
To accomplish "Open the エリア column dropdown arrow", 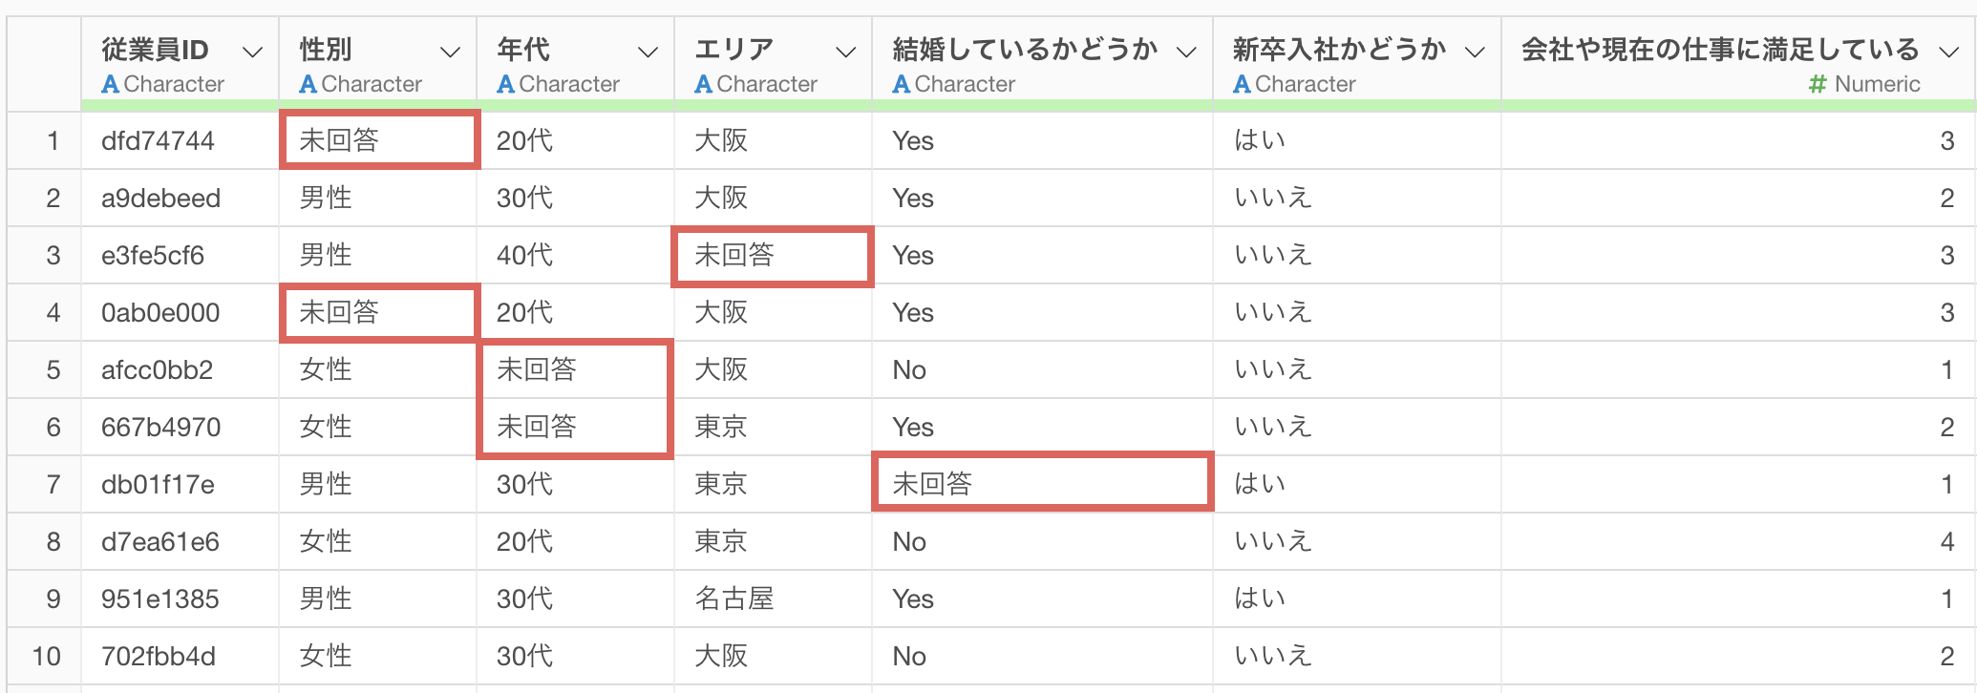I will 845,52.
